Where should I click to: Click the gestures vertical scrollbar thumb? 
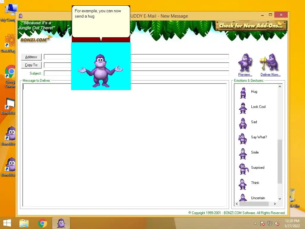tap(280, 161)
